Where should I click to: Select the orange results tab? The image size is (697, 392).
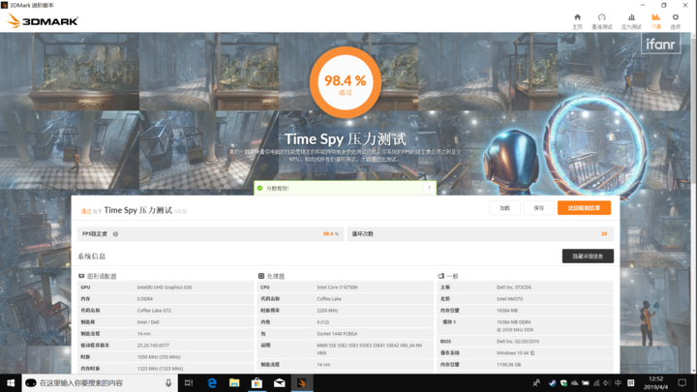coord(655,21)
